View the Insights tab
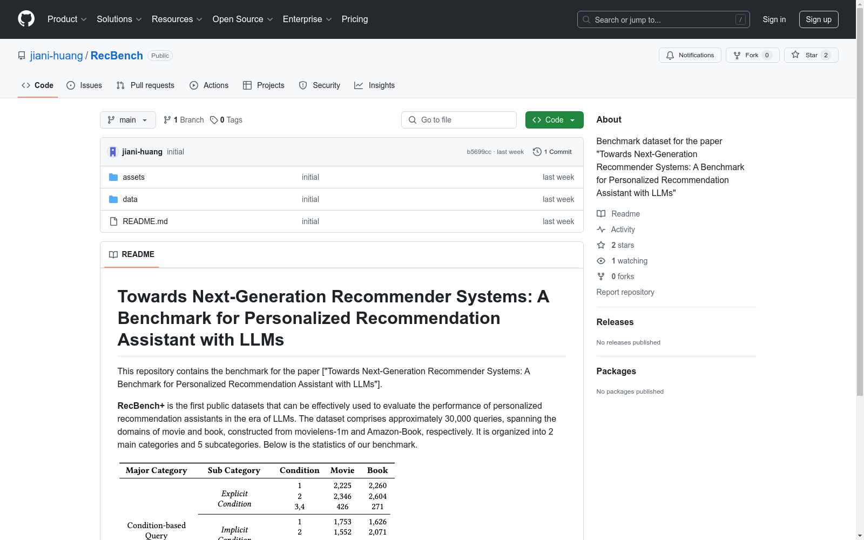 coord(375,85)
